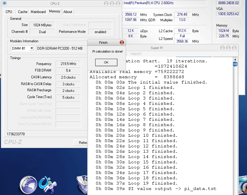Switch to the Cache tab
Viewport: 247px width, 195px height.
[22, 12]
